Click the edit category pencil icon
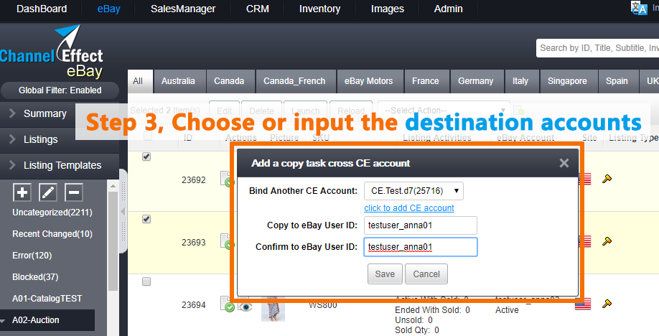 pos(47,192)
